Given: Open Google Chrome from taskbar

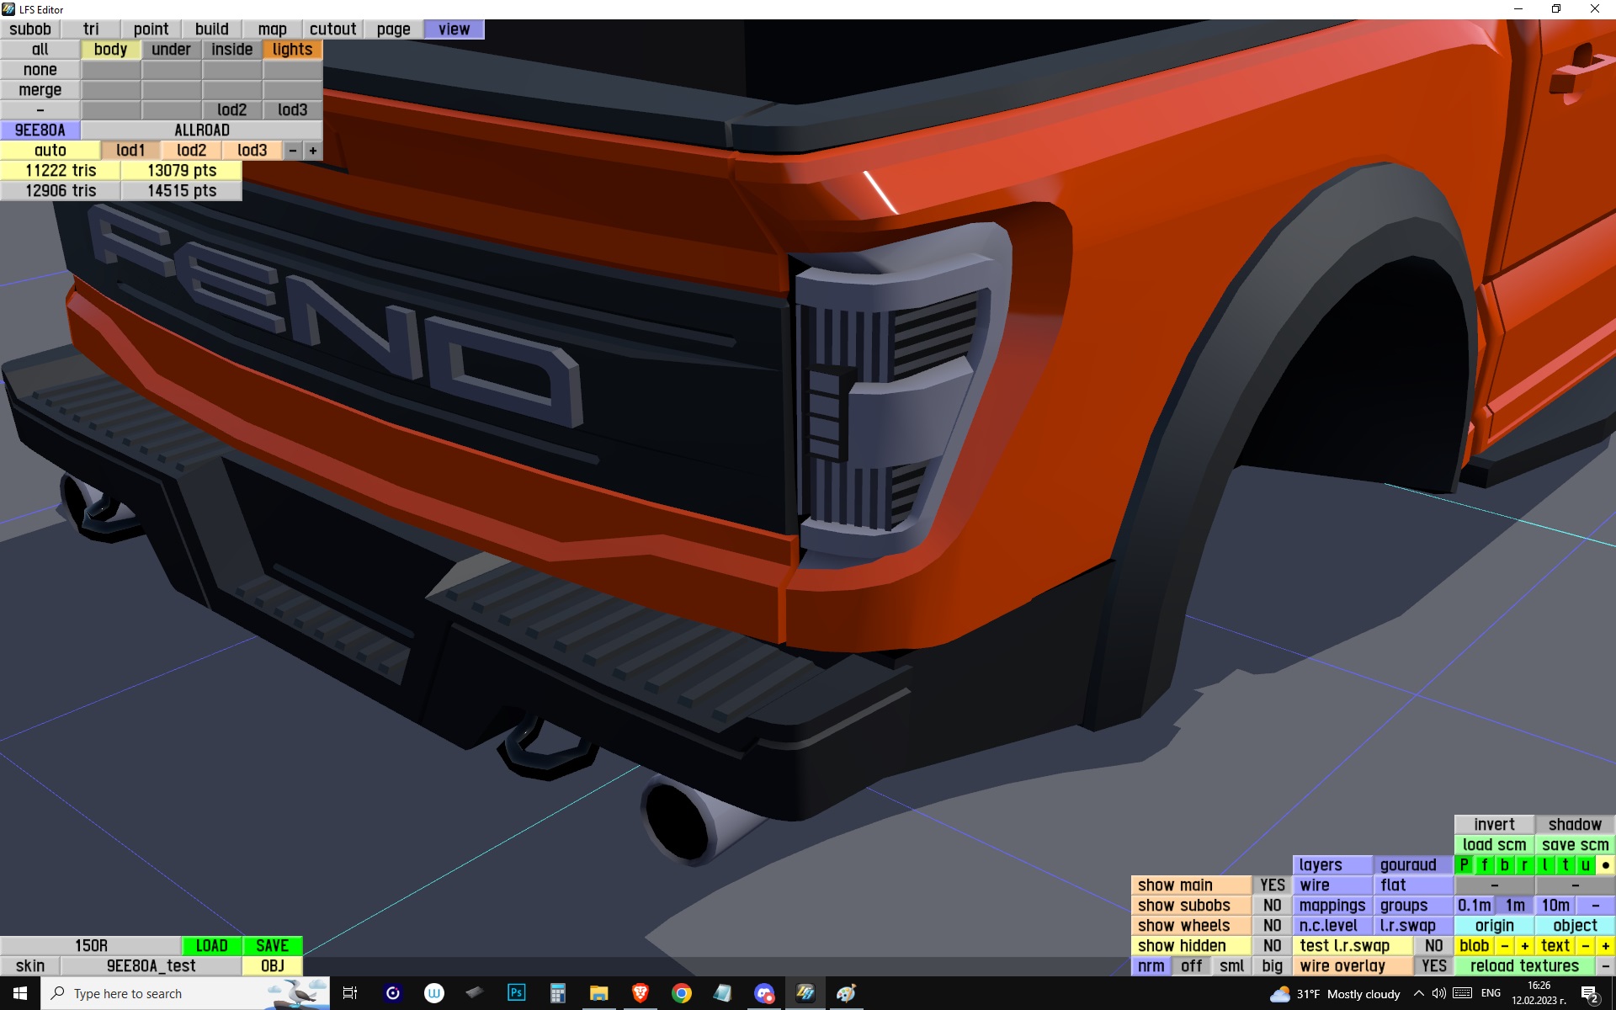Looking at the screenshot, I should [681, 993].
